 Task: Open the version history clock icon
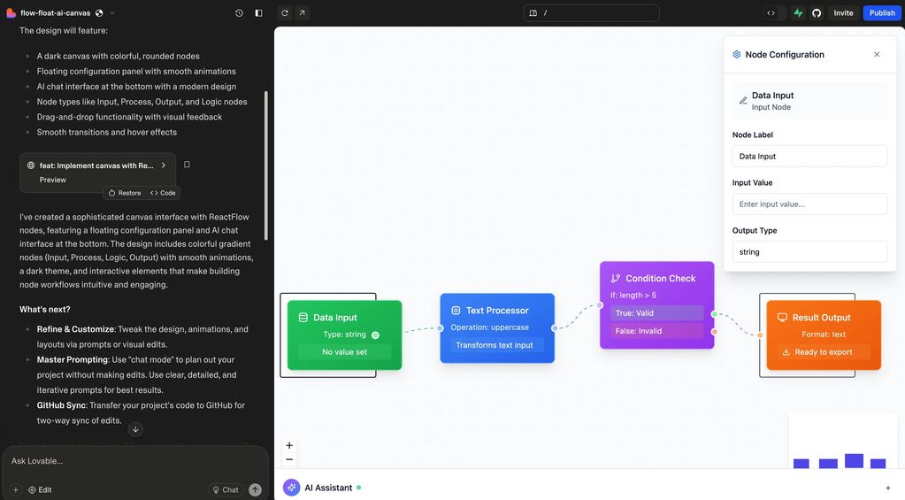click(239, 13)
